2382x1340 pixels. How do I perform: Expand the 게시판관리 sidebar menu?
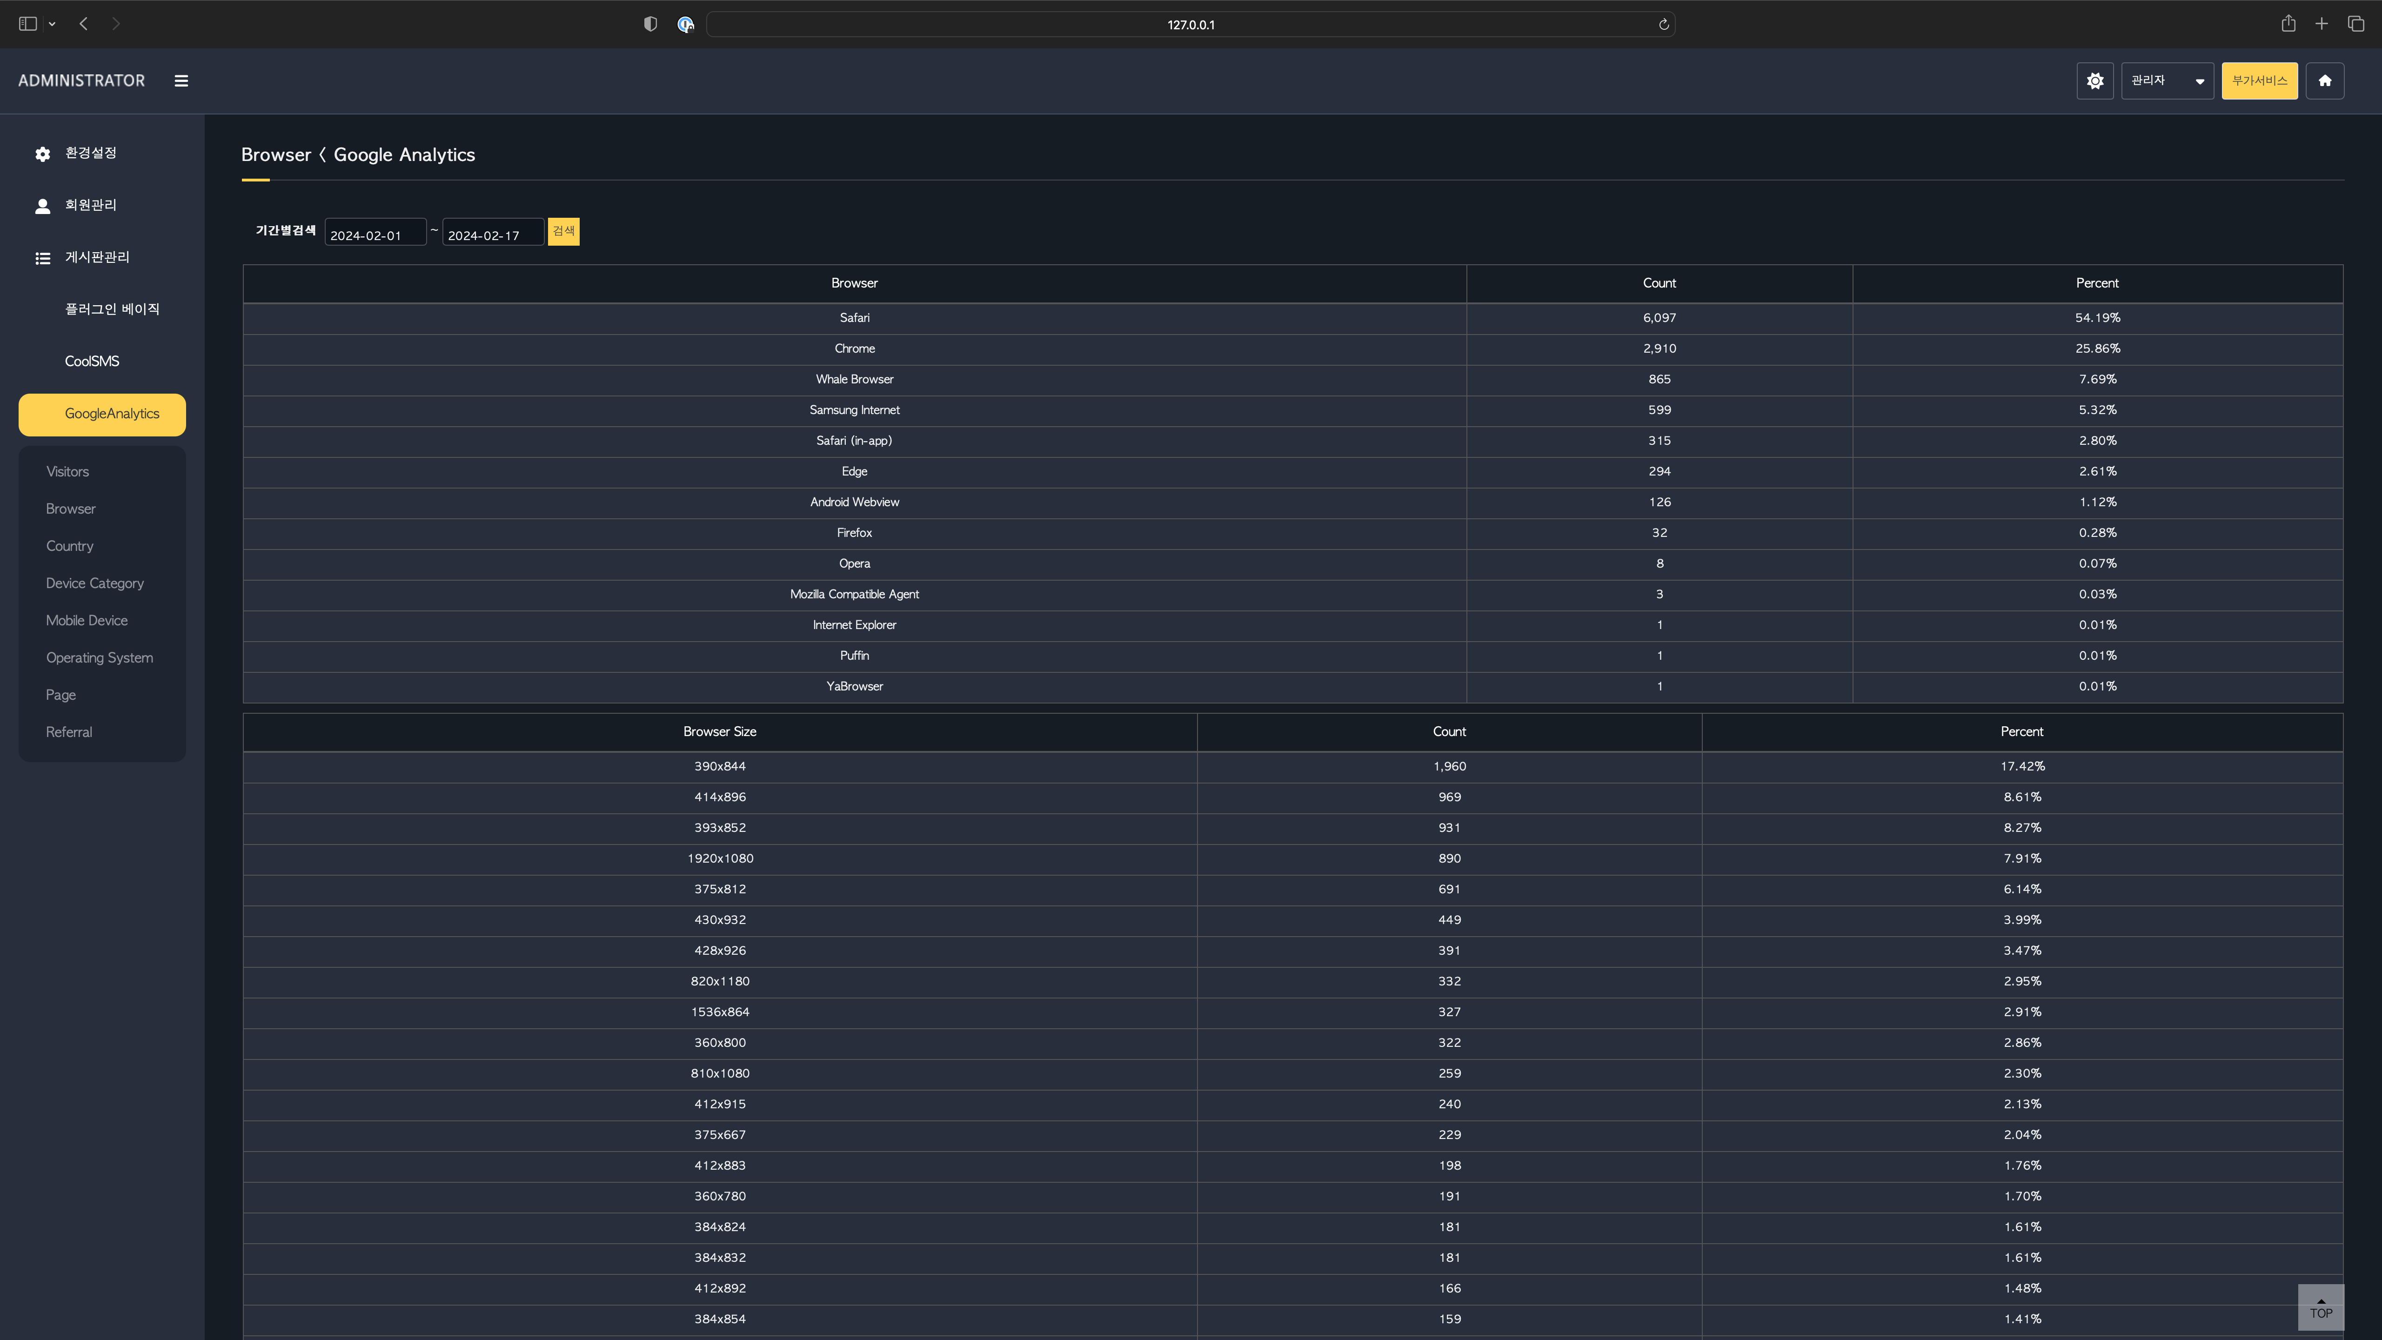(x=96, y=258)
